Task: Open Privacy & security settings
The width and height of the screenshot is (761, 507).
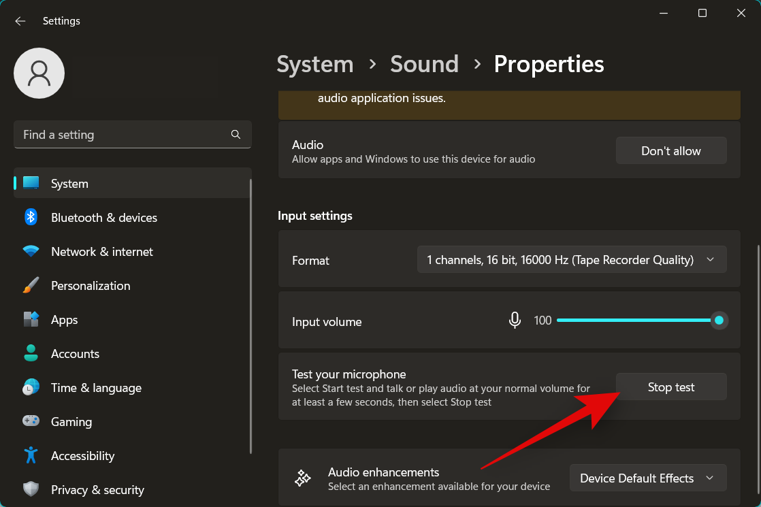Action: coord(97,490)
